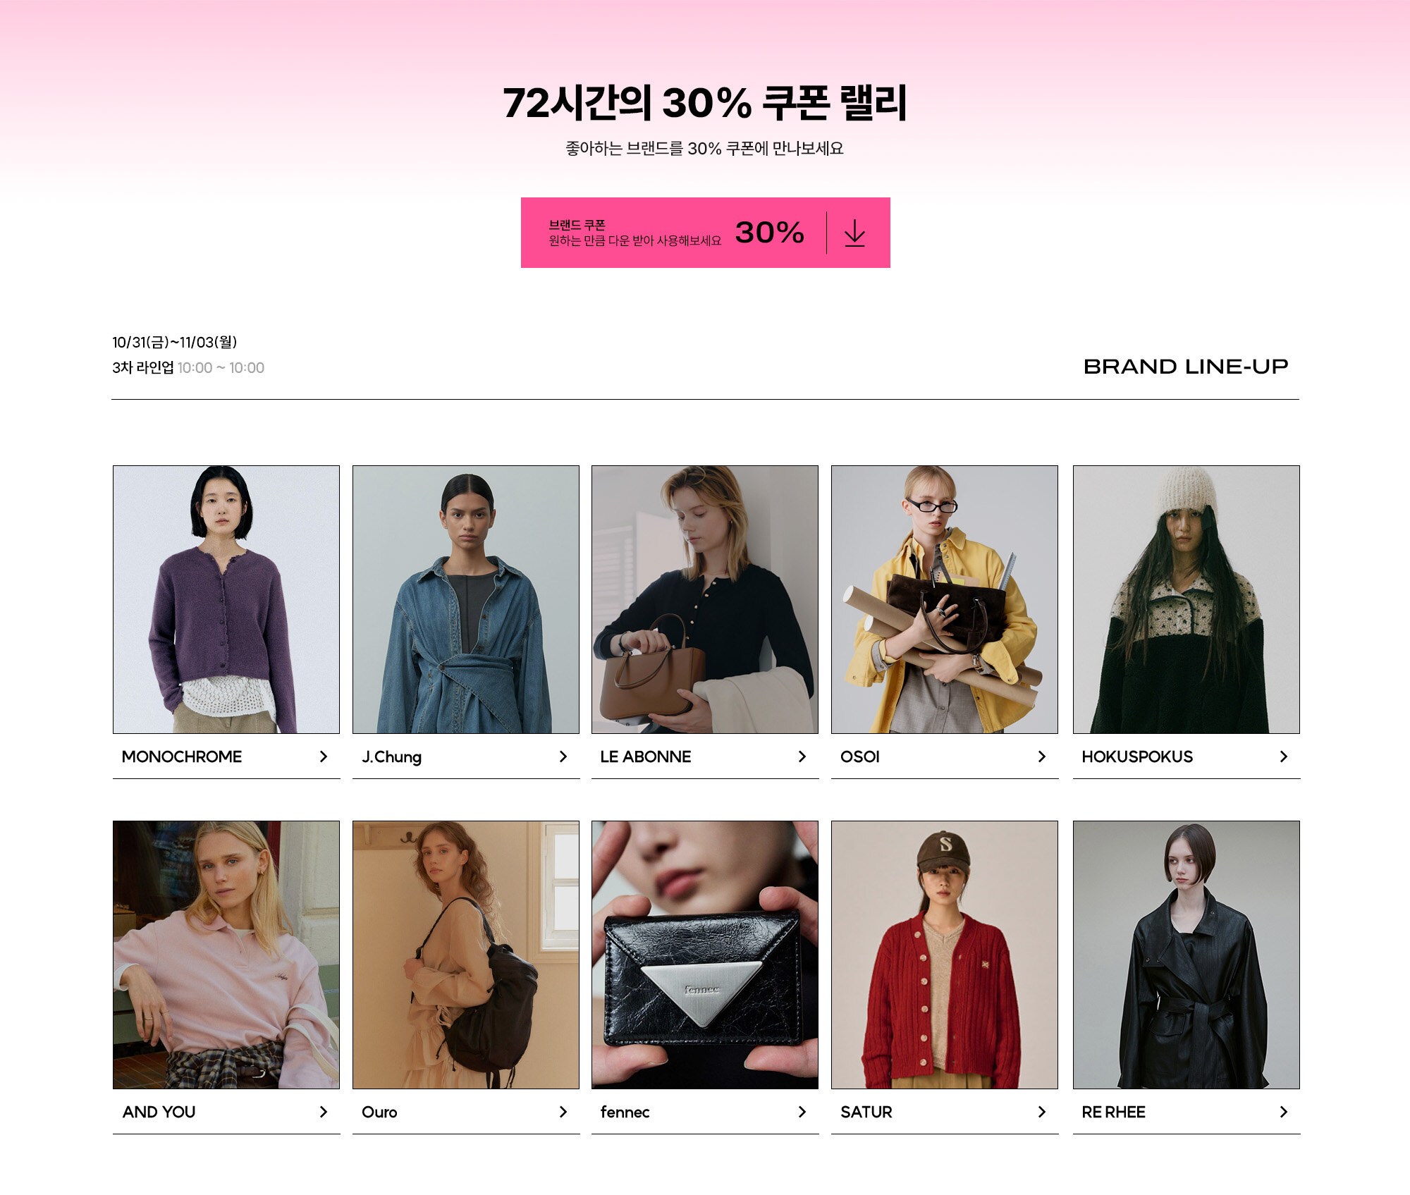Image resolution: width=1410 pixels, height=1195 pixels.
Task: Select the black fennec wallet image
Action: 705,955
